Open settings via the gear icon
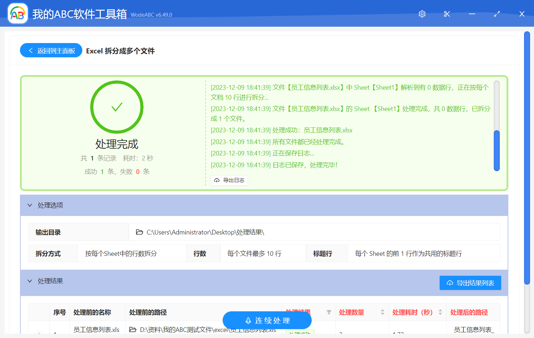Image resolution: width=534 pixels, height=338 pixels. (422, 14)
